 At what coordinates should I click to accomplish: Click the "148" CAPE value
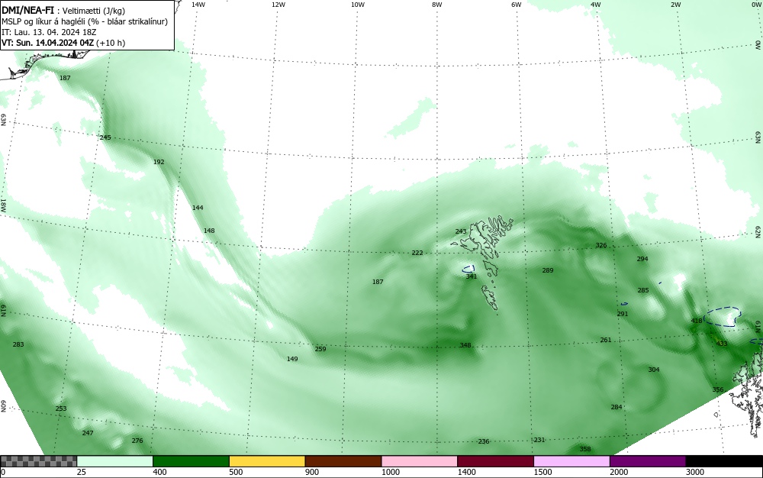(x=209, y=231)
